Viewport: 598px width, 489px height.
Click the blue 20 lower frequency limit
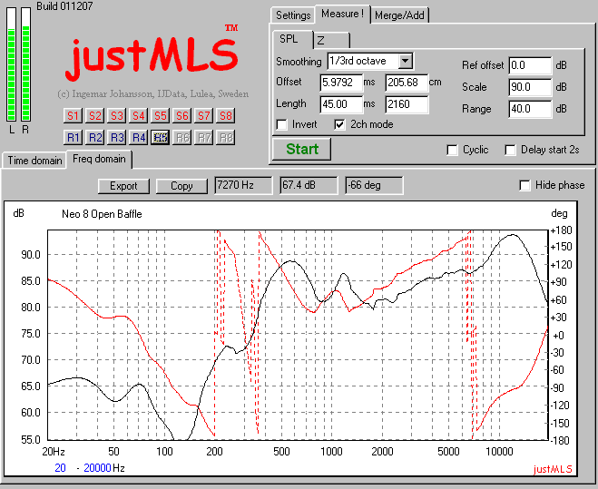point(60,468)
